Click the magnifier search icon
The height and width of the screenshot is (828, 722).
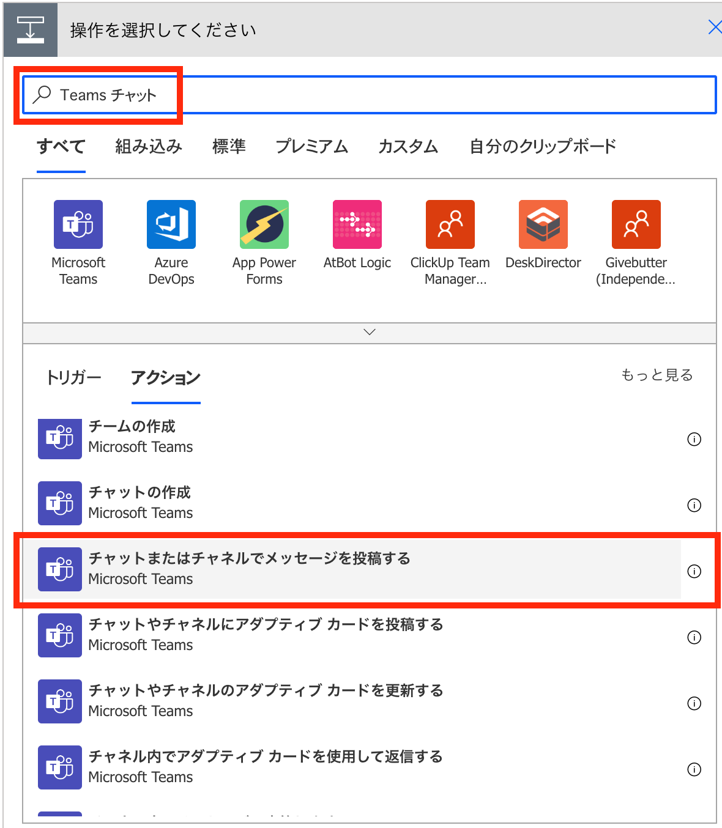(42, 95)
